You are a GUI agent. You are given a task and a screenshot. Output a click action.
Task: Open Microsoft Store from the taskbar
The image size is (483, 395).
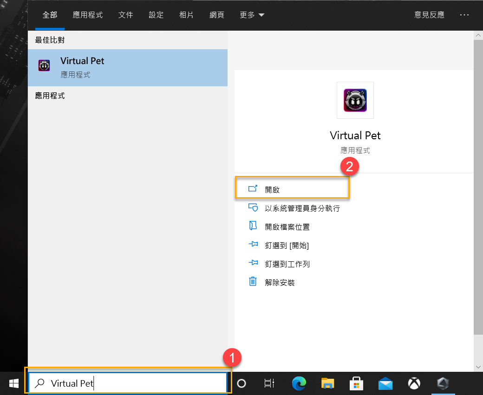(x=356, y=383)
